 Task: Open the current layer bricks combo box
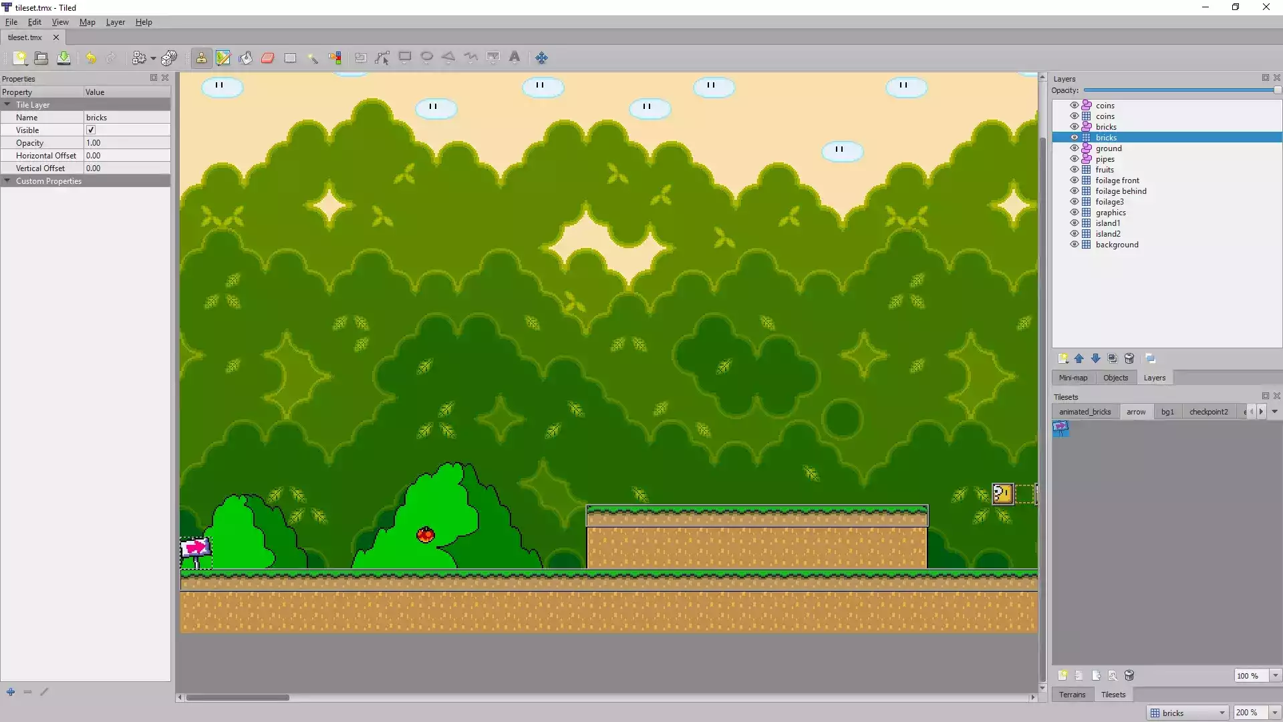click(1188, 713)
